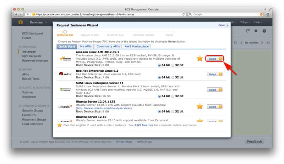Close the wizard with the X icon
Image resolution: width=284 pixels, height=164 pixels.
pyautogui.click(x=228, y=25)
